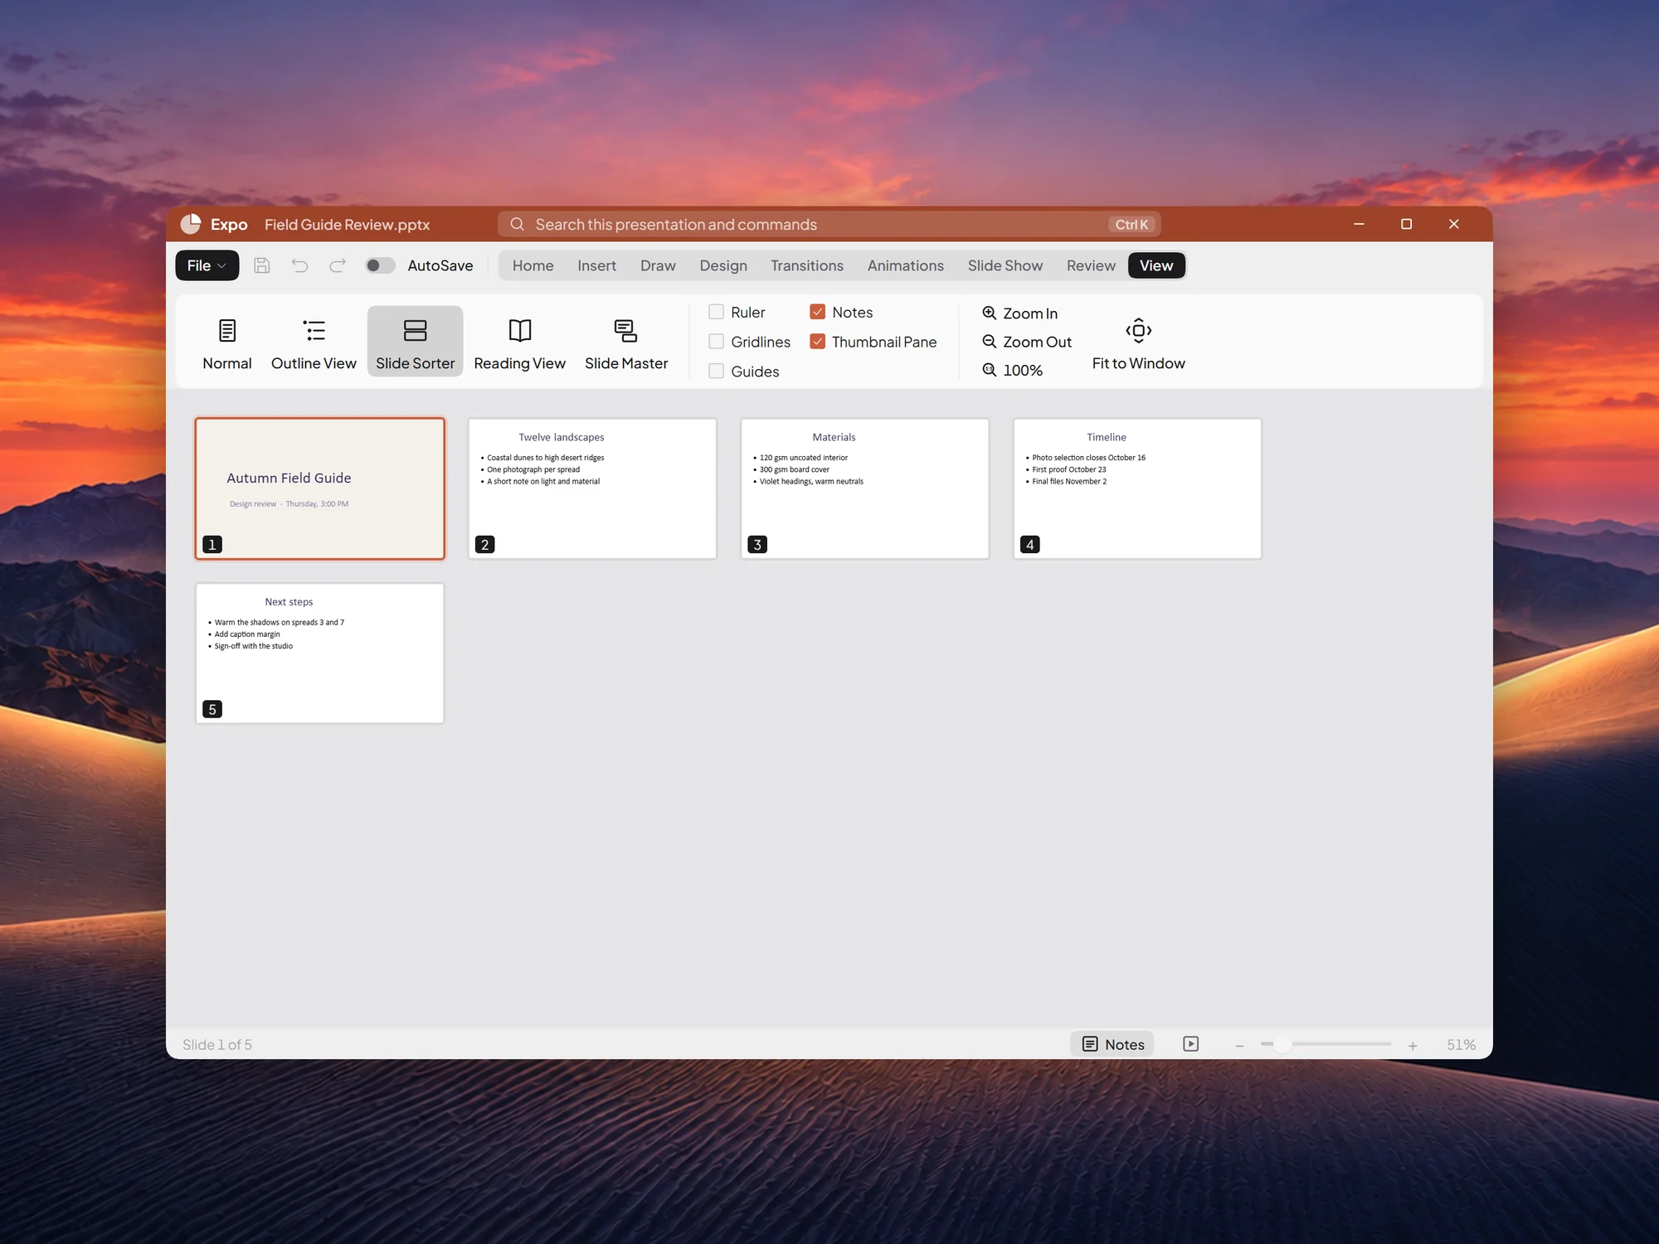
Task: Switch to the Transitions tab
Action: coord(806,265)
